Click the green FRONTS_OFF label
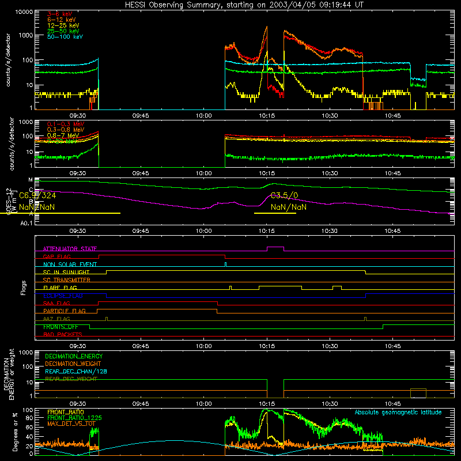The height and width of the screenshot is (461, 461). click(x=61, y=327)
